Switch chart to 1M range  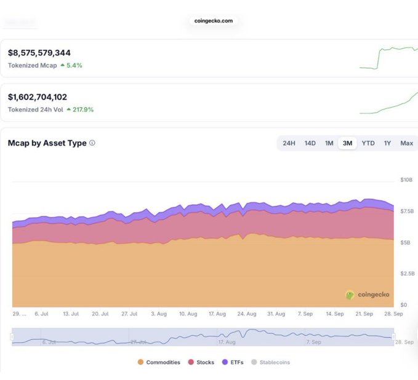click(x=329, y=143)
